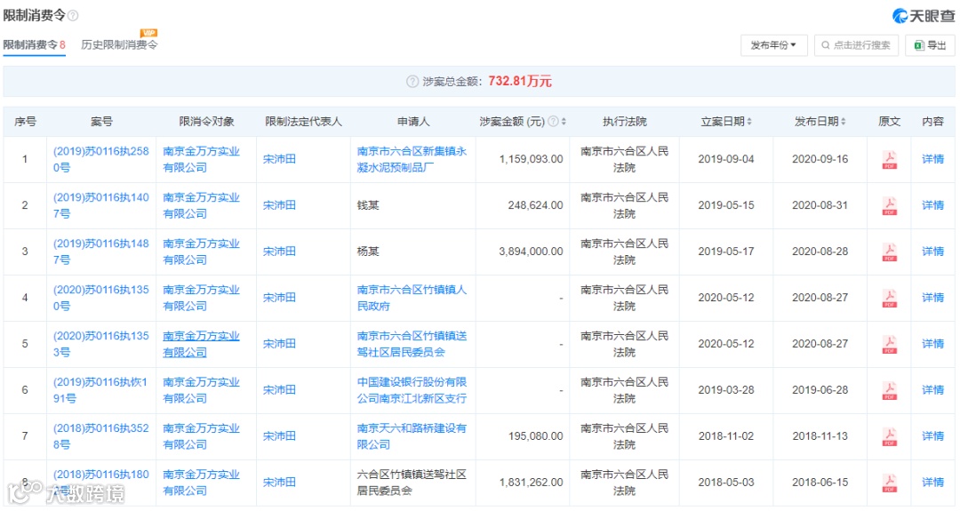960x511 pixels.
Task: Click the 天眼查 logo
Action: point(924,15)
